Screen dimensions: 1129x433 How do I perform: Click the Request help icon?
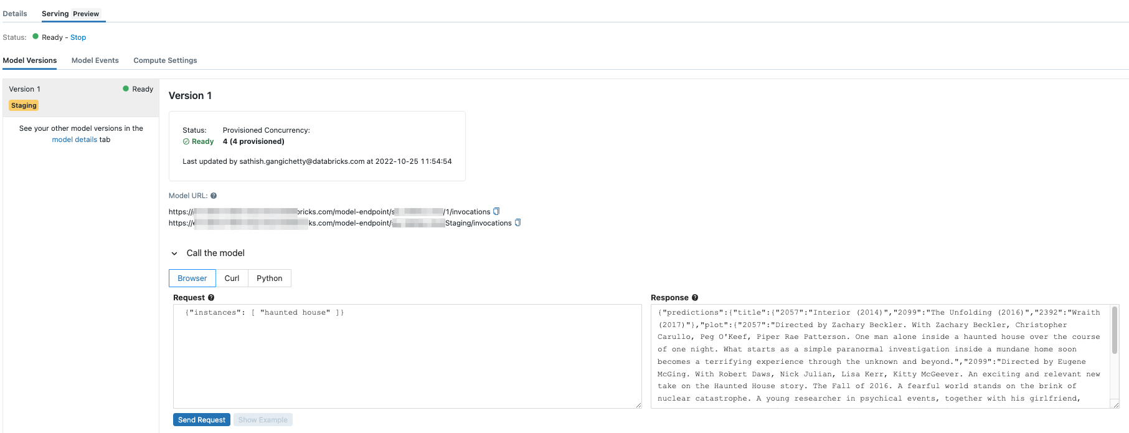[211, 298]
